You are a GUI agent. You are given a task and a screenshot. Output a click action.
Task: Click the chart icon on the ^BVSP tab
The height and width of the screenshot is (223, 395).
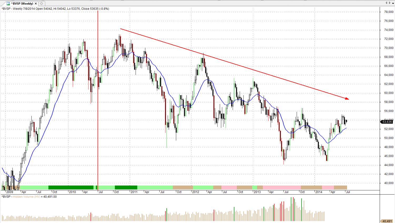tap(8, 3)
